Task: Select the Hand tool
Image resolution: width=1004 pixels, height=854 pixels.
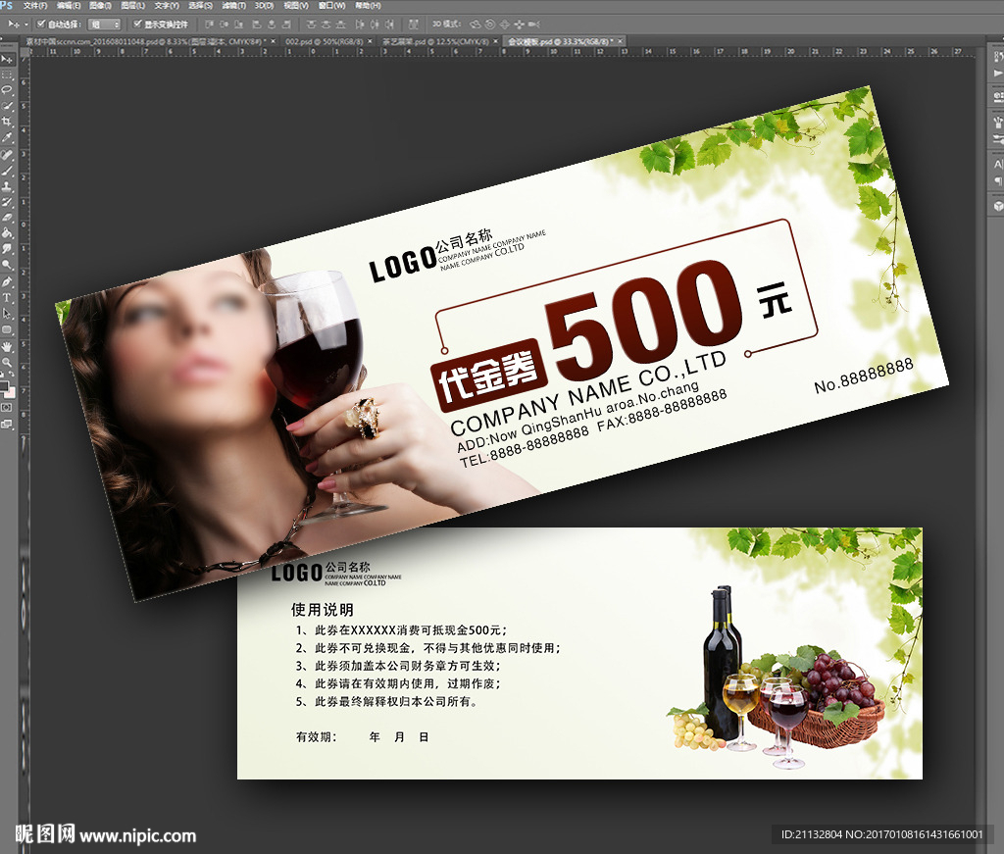Action: point(7,347)
